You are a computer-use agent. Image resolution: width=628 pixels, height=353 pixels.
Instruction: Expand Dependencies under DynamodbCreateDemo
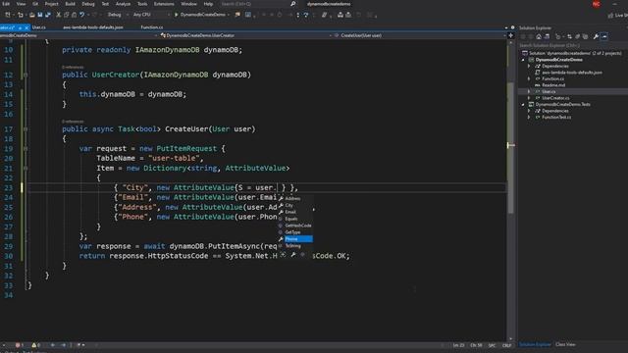click(529, 66)
